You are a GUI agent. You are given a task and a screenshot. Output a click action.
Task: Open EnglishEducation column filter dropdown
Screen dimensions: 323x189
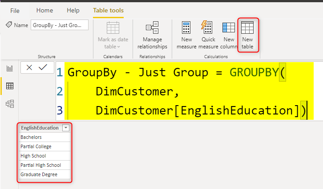(x=66, y=128)
